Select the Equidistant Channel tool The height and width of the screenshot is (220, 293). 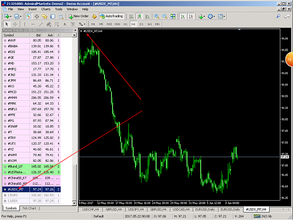[49, 24]
